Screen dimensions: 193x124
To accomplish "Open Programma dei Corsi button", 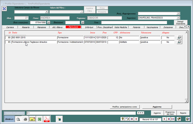I will [x=170, y=113].
